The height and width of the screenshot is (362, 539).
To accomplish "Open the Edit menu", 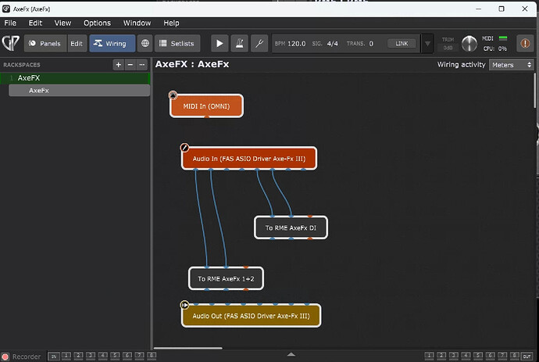I will [x=35, y=23].
